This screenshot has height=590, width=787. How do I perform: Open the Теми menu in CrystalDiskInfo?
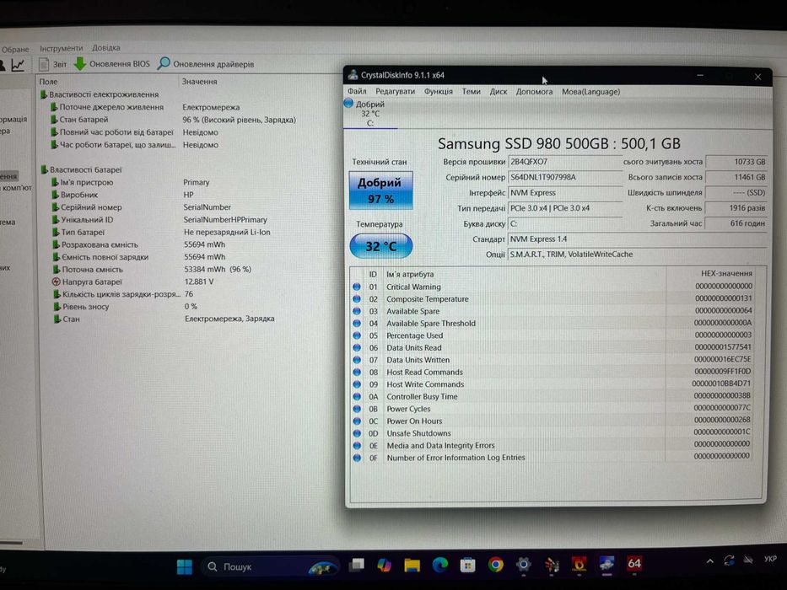471,91
